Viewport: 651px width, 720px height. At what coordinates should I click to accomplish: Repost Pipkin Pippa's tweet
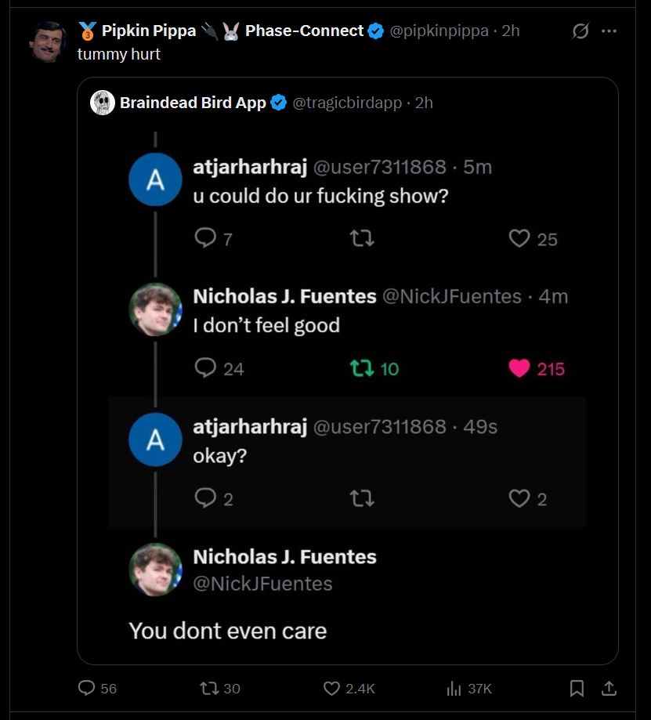[209, 688]
